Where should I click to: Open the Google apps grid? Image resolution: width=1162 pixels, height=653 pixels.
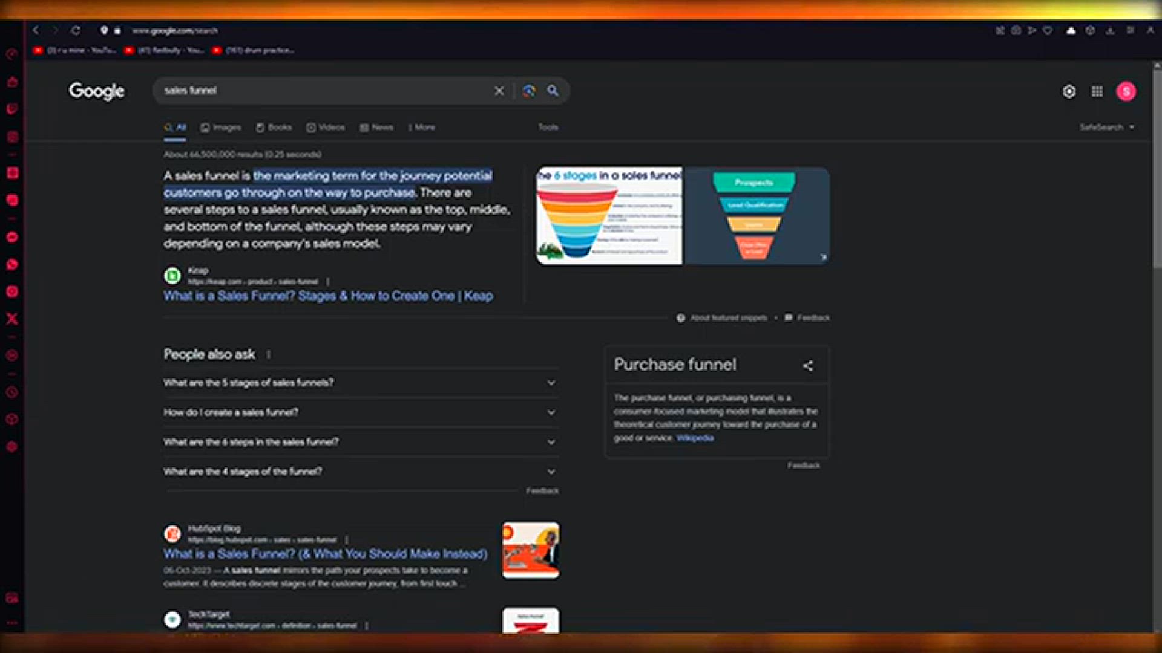click(1097, 91)
